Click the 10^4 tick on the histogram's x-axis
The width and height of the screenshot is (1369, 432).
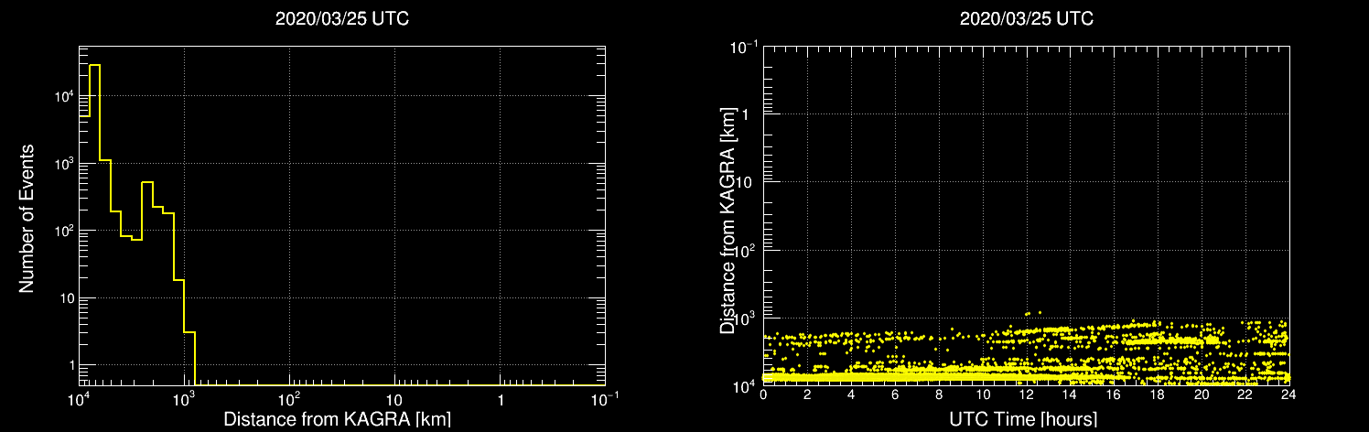click(79, 399)
